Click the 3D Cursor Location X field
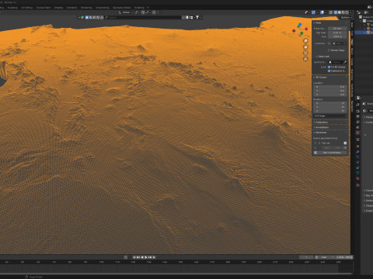This screenshot has width=373, height=279. 330,87
